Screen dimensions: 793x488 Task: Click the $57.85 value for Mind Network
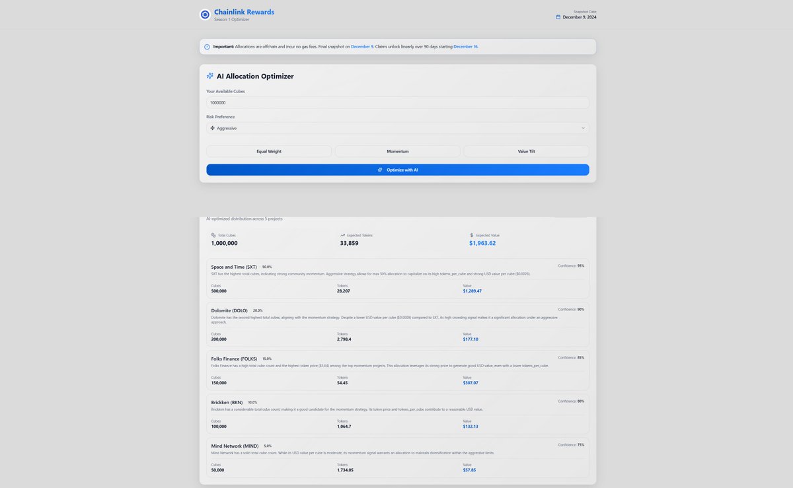(x=470, y=470)
